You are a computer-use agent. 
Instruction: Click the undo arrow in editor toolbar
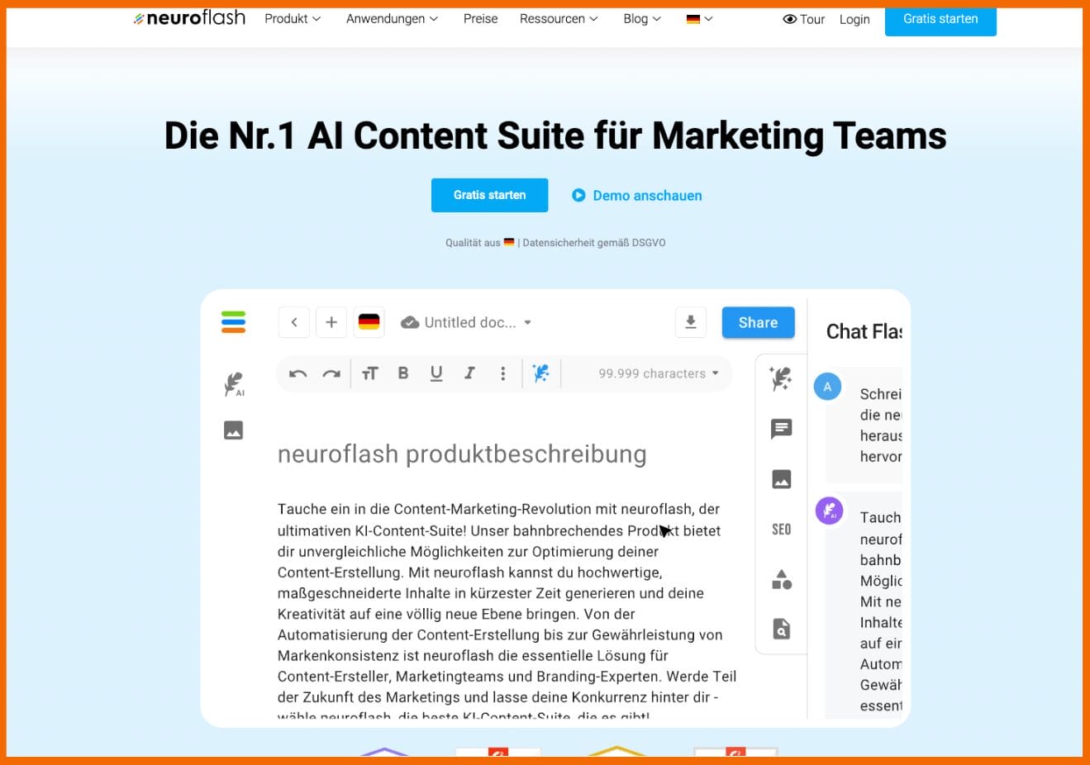tap(297, 373)
